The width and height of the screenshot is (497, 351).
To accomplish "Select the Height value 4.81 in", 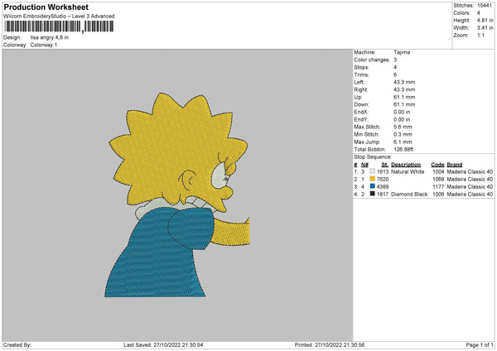I will coord(485,20).
